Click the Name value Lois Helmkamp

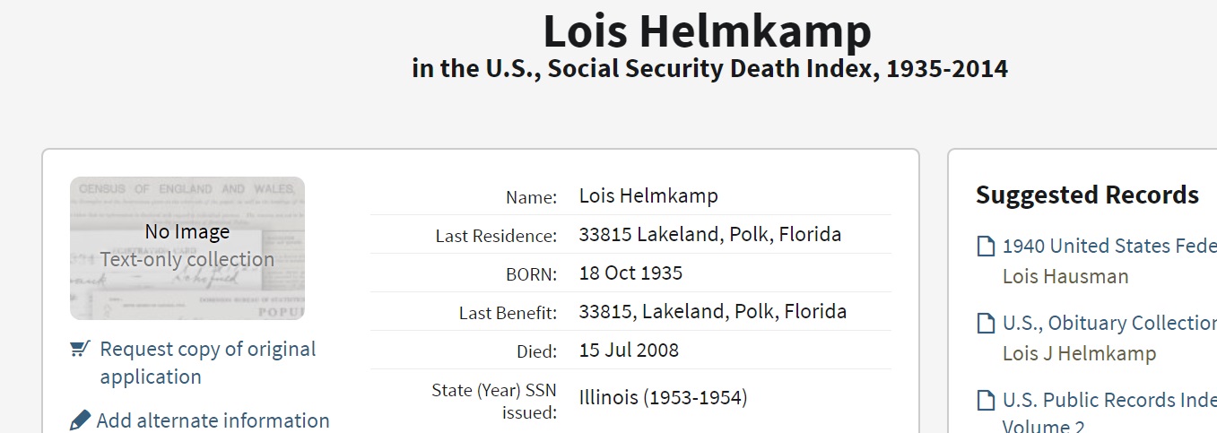(x=648, y=195)
